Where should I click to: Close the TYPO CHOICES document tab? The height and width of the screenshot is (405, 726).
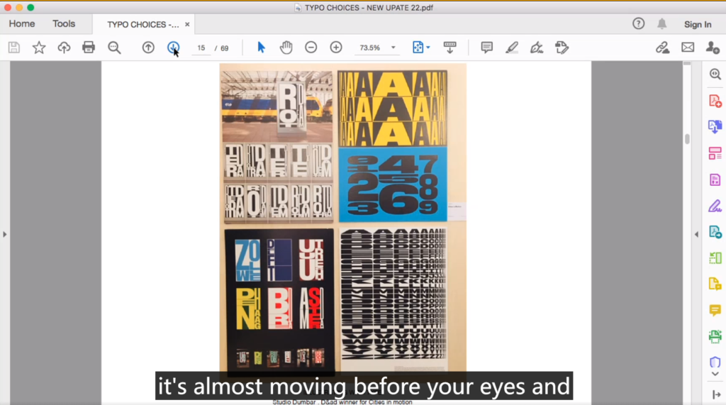[x=187, y=25]
